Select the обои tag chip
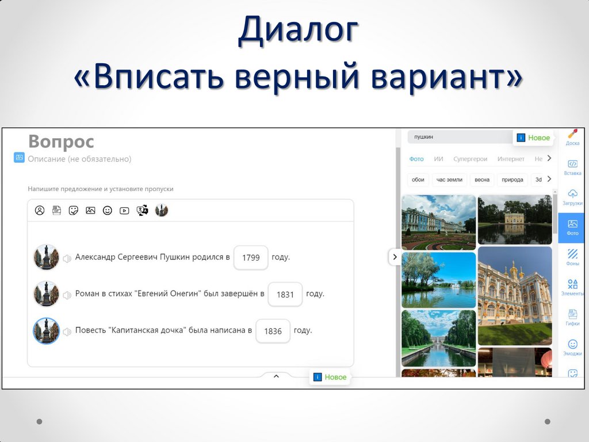Image resolution: width=589 pixels, height=442 pixels. (x=418, y=180)
